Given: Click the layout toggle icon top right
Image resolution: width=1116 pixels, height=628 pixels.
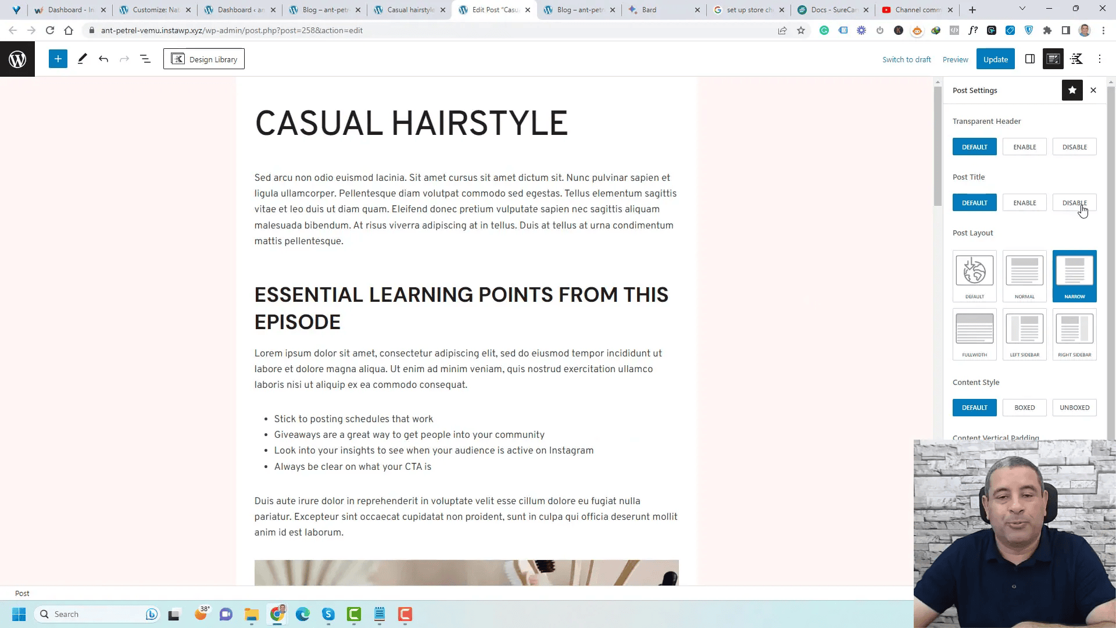Looking at the screenshot, I should pos(1030,59).
